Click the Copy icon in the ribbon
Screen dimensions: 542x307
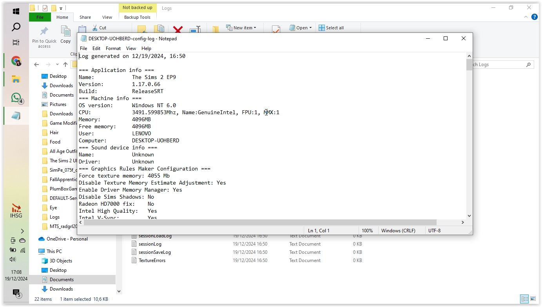[x=65, y=31]
